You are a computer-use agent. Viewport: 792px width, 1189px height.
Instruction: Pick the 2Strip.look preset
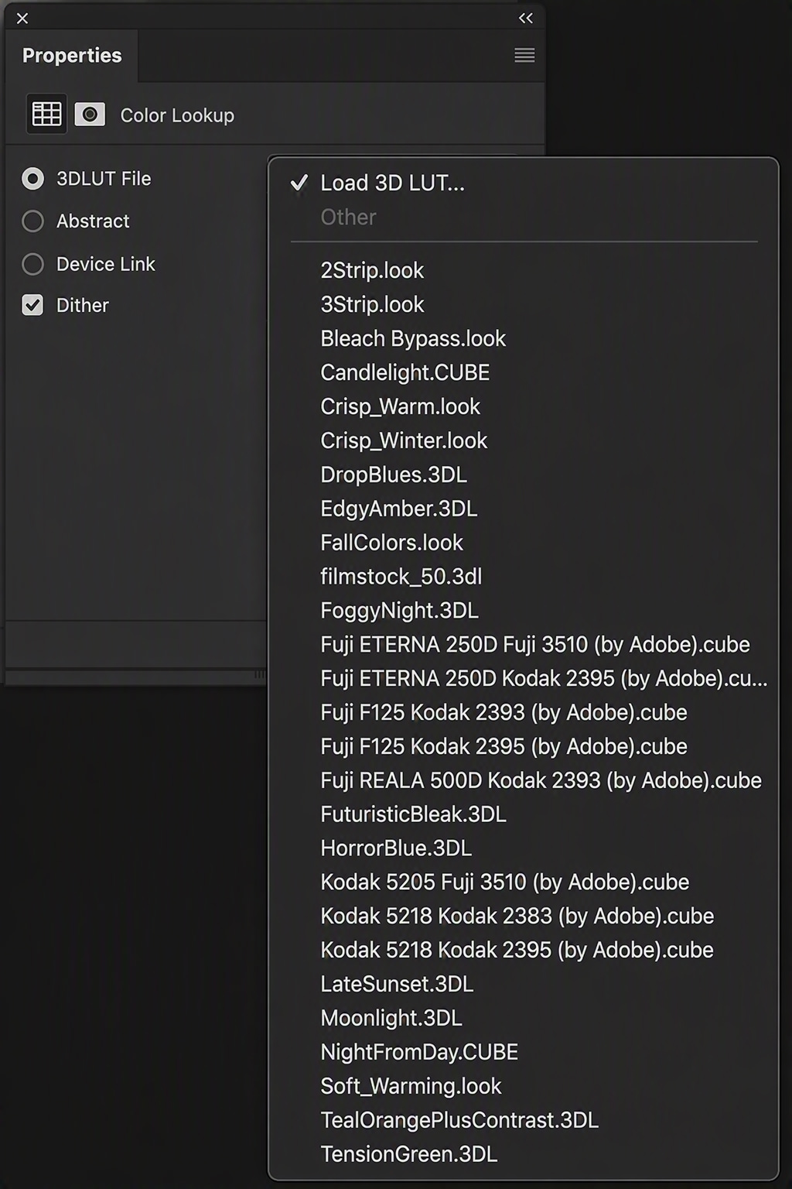[524, 270]
